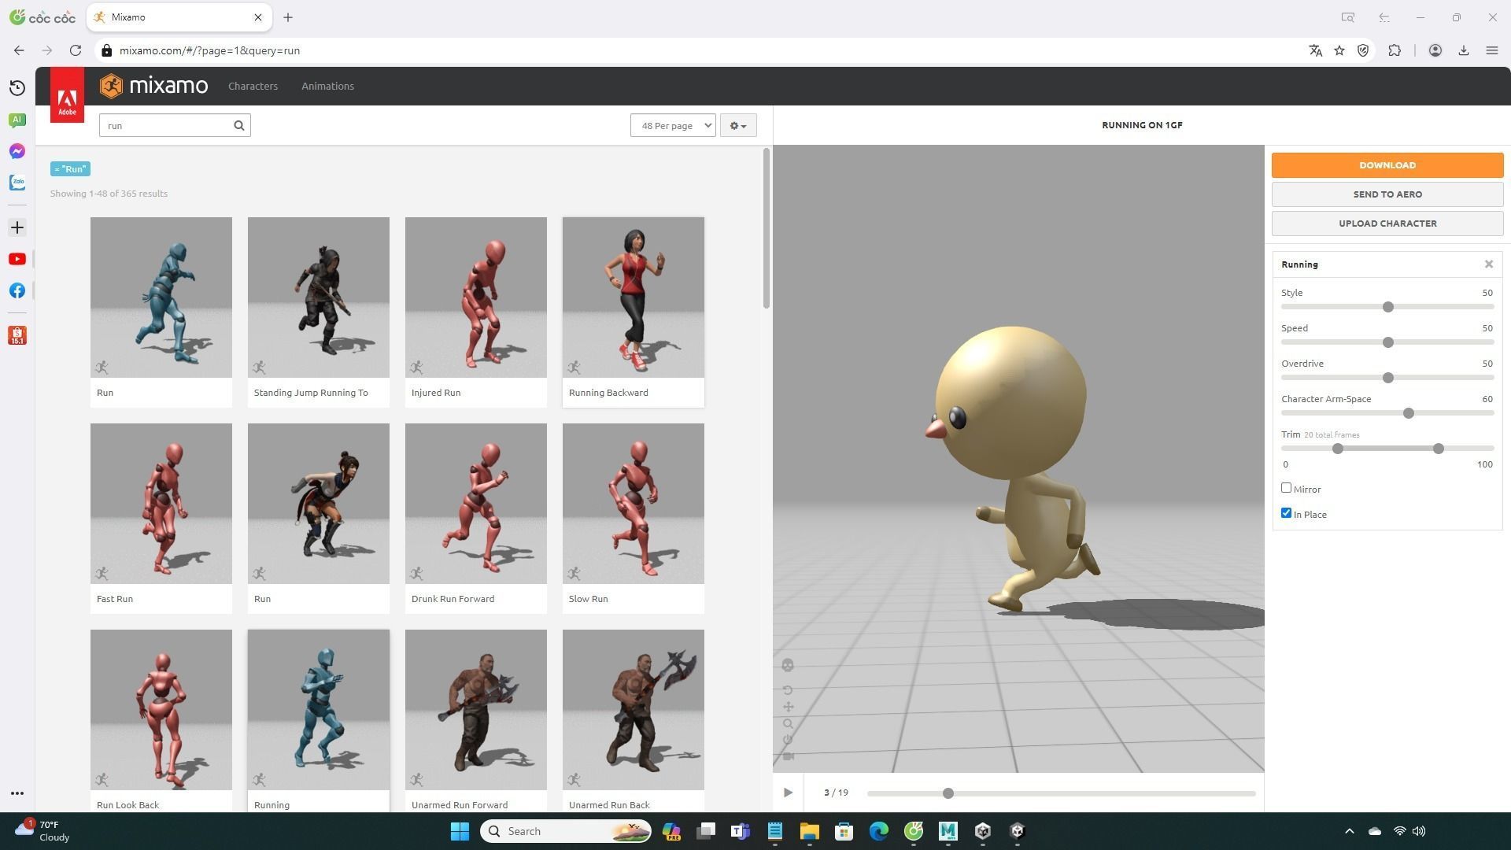Viewport: 1511px width, 850px height.
Task: Click the orange DOWNLOAD button
Action: click(1387, 165)
